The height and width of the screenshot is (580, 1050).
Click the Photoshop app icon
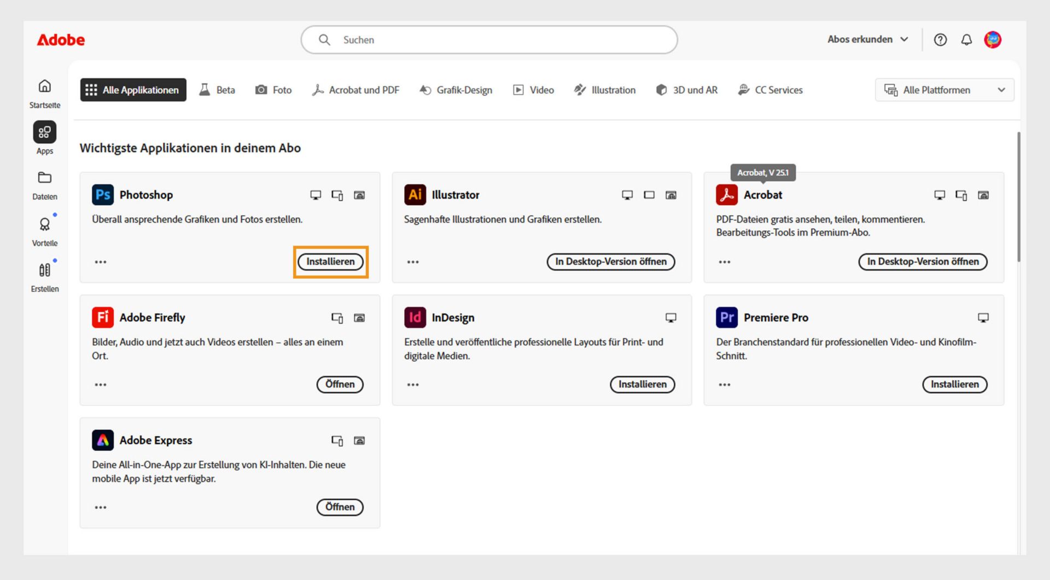click(103, 195)
